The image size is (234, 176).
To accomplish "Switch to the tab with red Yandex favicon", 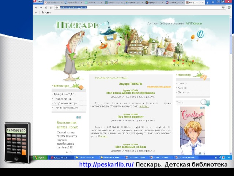I will [53, 3].
